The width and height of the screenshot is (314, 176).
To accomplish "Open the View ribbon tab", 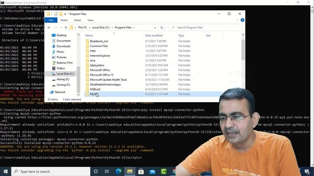I will 90,20.
